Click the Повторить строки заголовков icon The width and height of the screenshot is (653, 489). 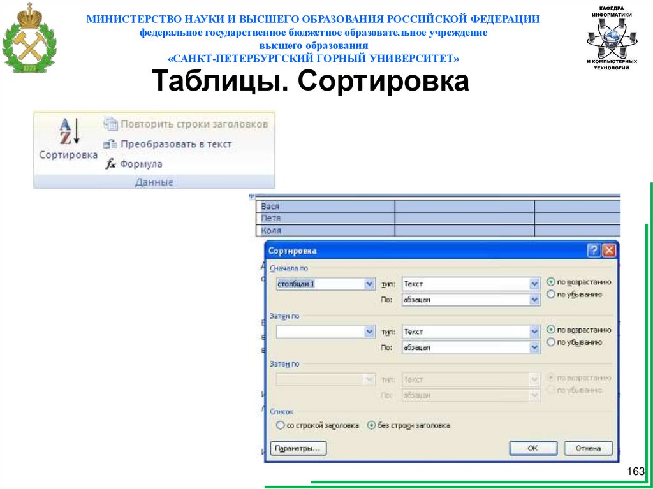click(x=110, y=124)
